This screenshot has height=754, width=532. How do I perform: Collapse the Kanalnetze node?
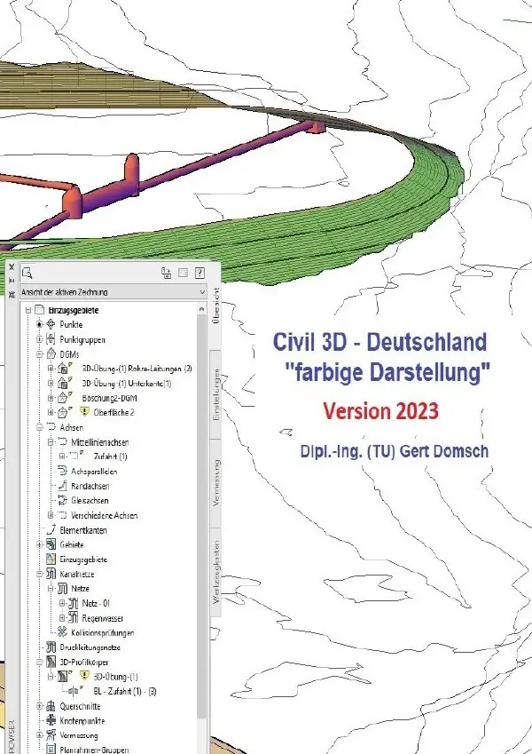point(40,574)
